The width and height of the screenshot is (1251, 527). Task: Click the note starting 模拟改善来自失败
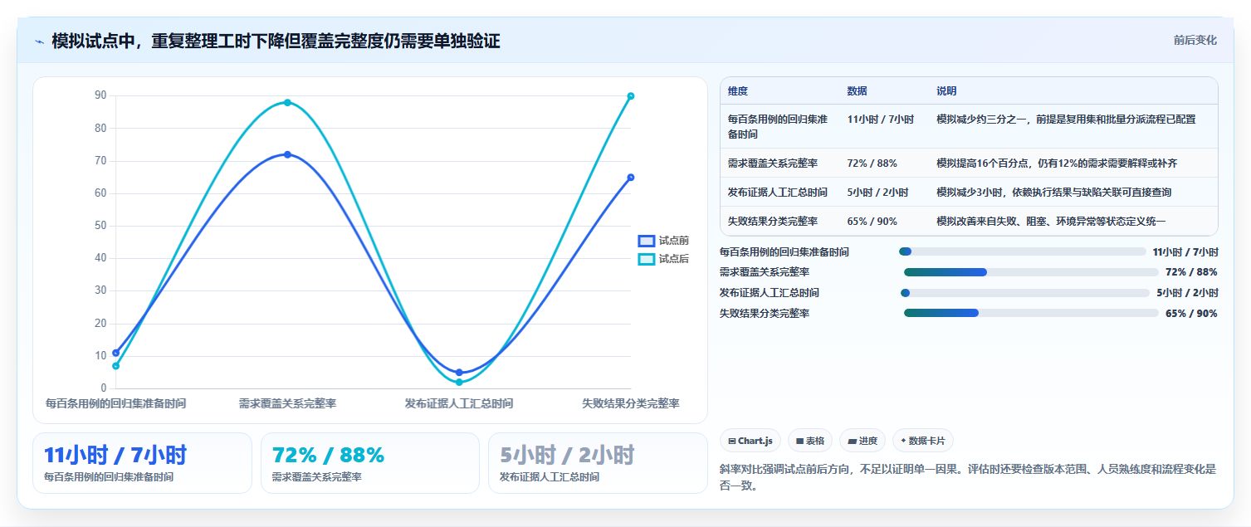(1051, 222)
